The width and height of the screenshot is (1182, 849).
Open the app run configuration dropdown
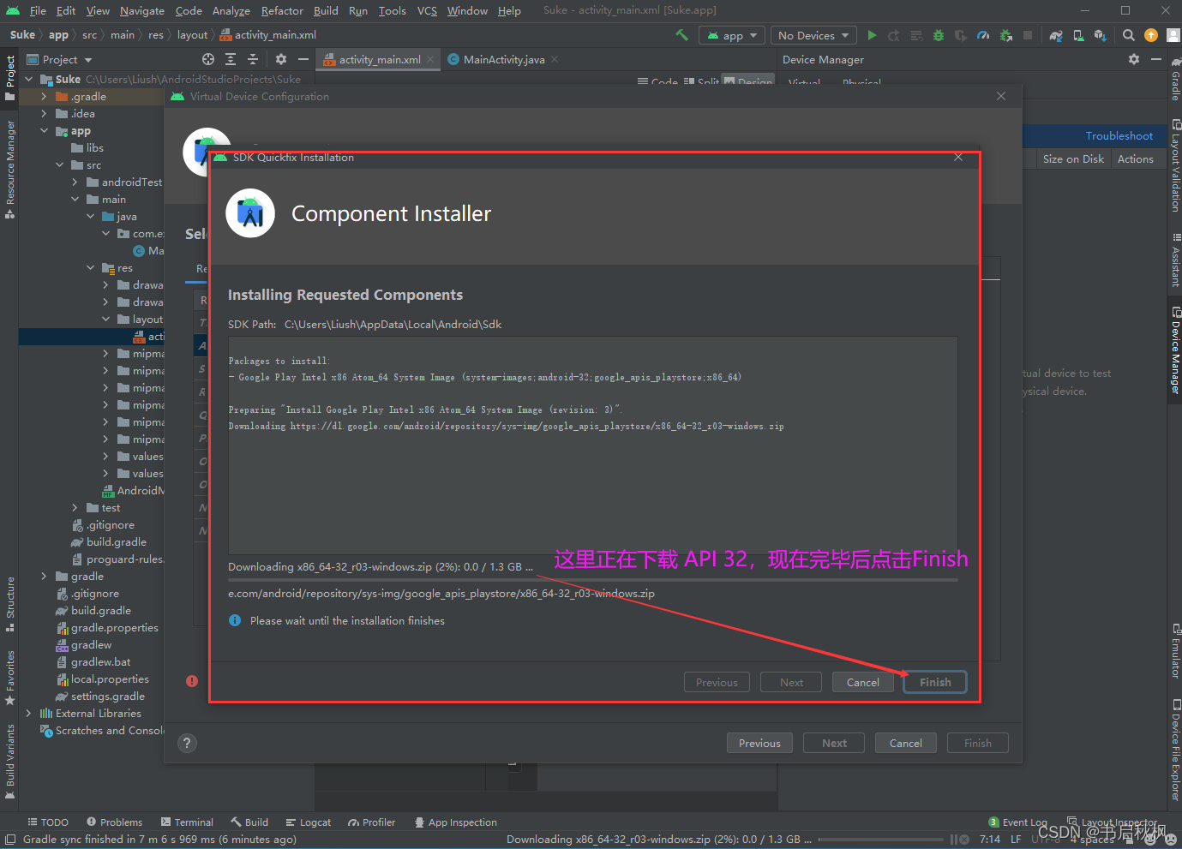tap(732, 35)
